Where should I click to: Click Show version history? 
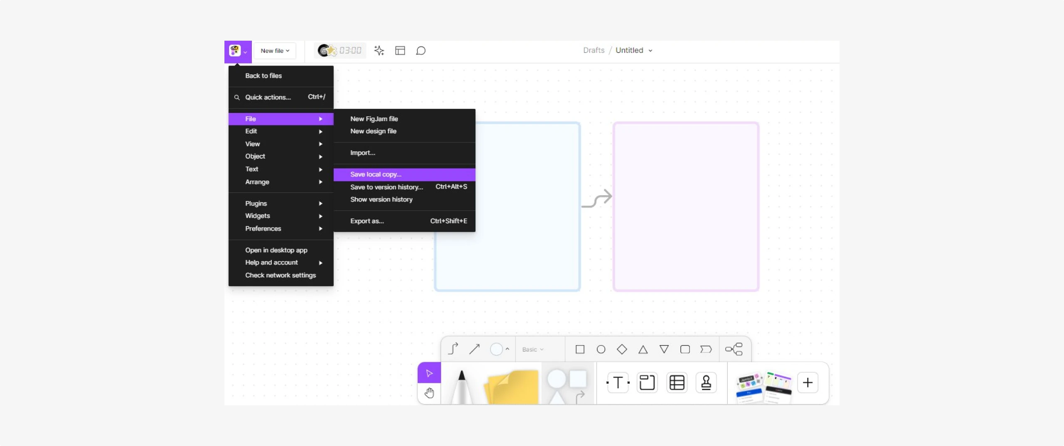(x=404, y=199)
